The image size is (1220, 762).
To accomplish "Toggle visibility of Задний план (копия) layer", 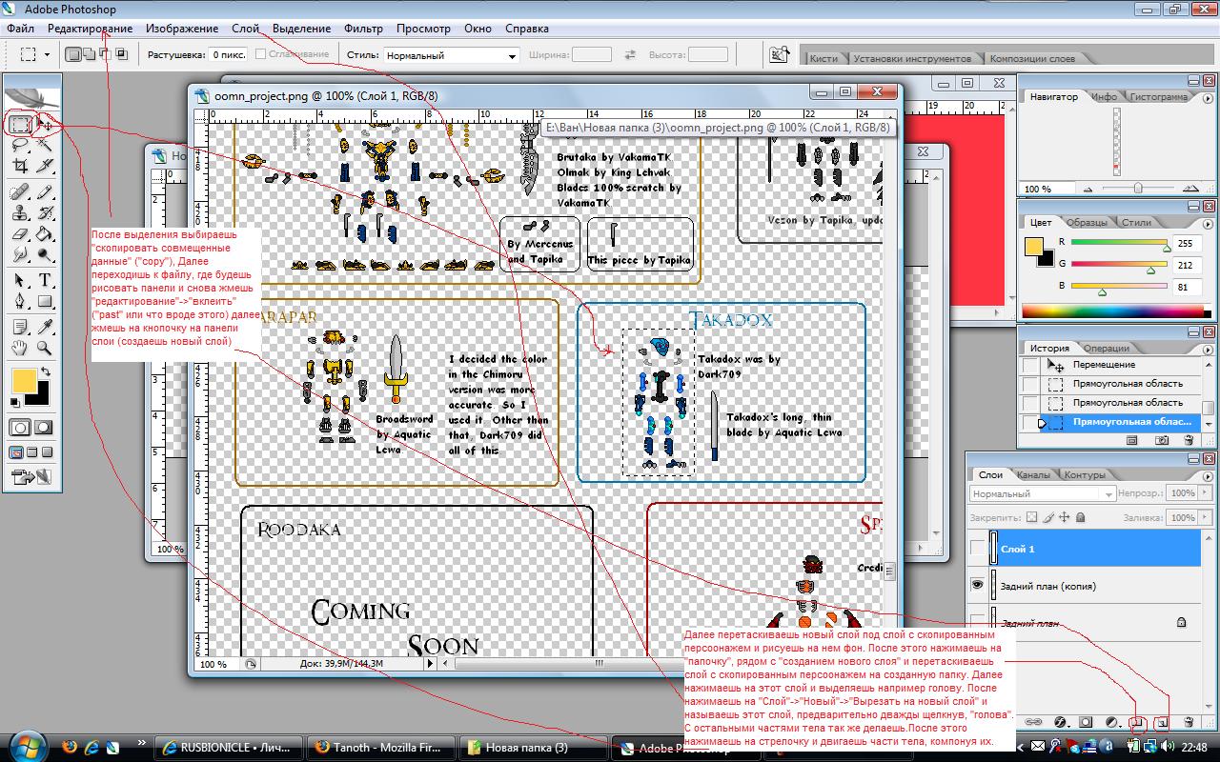I will coord(977,586).
